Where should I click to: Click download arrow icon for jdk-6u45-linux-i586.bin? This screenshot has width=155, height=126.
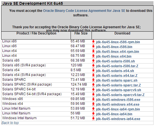click(x=93, y=47)
